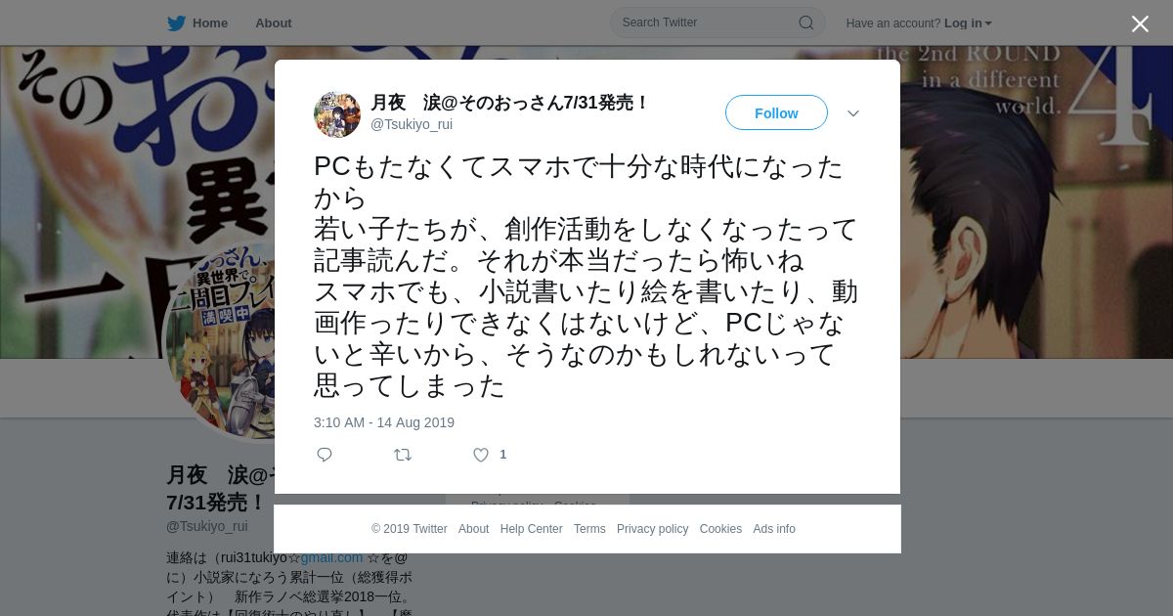Viewport: 1173px width, 616px height.
Task: Click the search magnifier icon
Action: [x=805, y=22]
